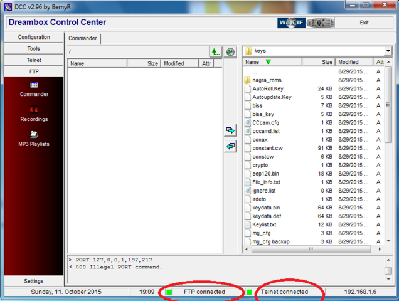
Task: Select the nagra_roms folder icon
Action: pyautogui.click(x=247, y=80)
